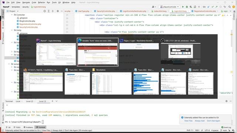Switch to RegistrationController.php editor tab
The height and width of the screenshot is (133, 237).
pyautogui.click(x=205, y=11)
